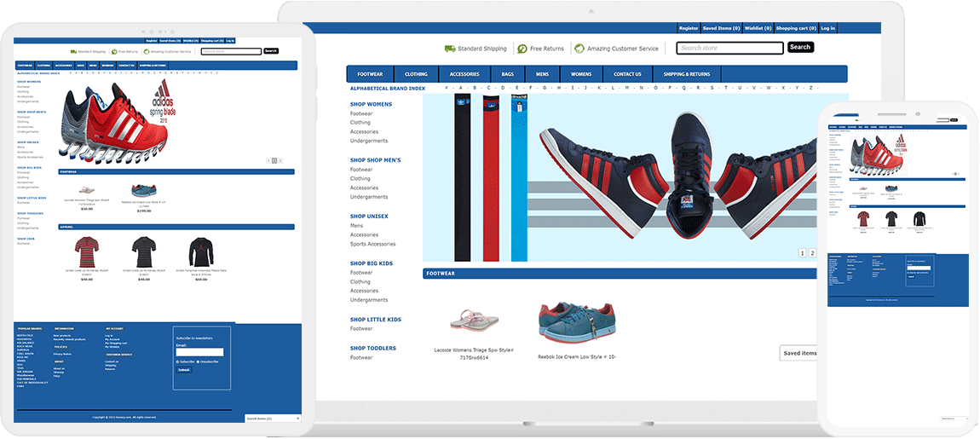Image resolution: width=980 pixels, height=439 pixels.
Task: Open red striped polo shirt thumbnail on tablet
Action: pyautogui.click(x=87, y=251)
